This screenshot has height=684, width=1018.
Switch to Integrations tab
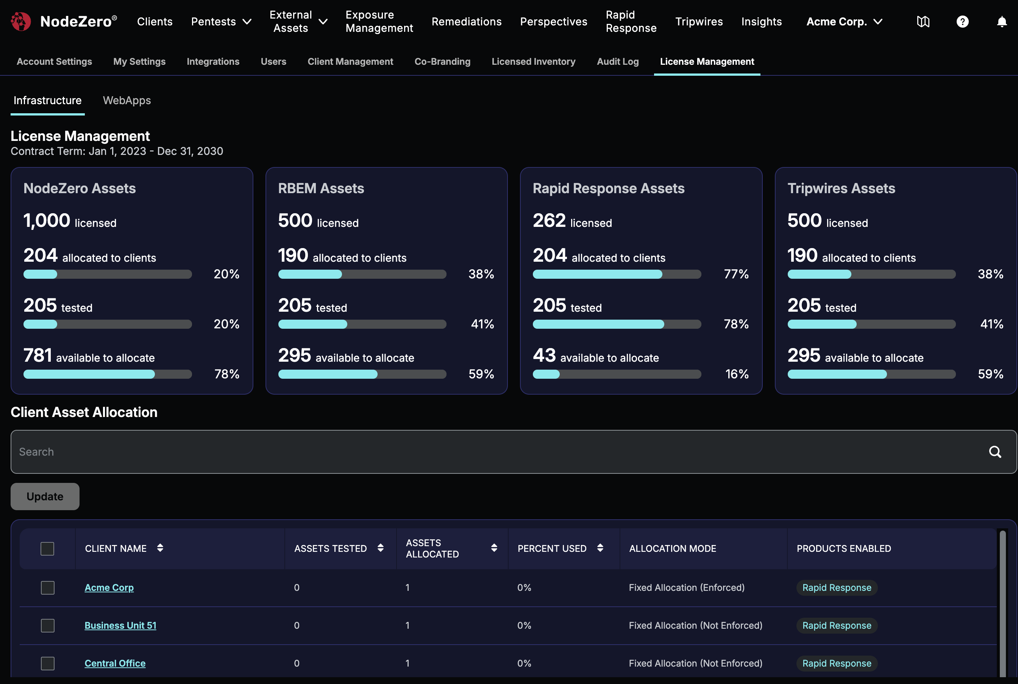(213, 61)
